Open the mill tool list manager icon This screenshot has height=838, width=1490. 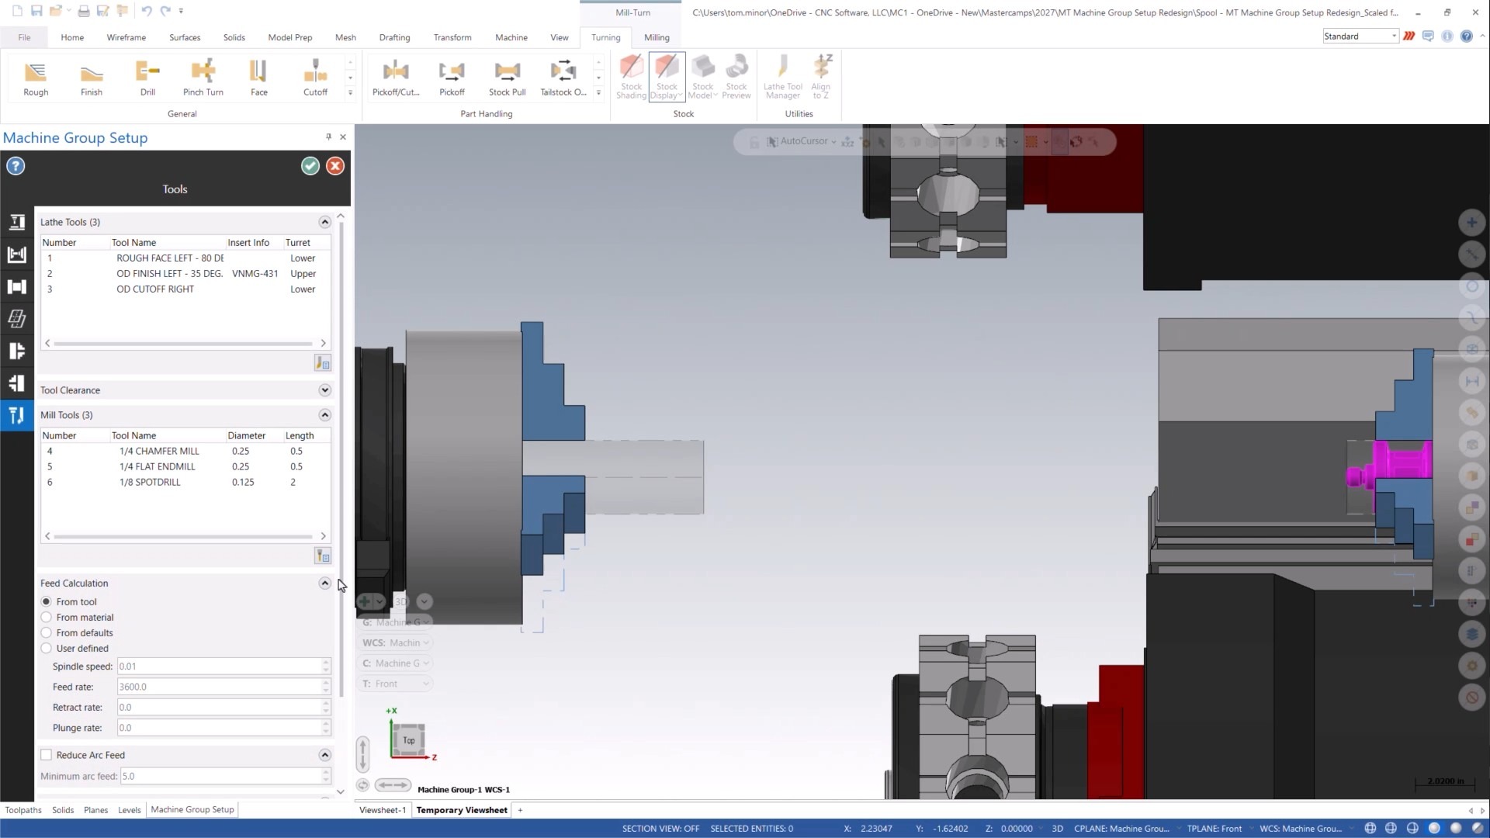pos(323,556)
